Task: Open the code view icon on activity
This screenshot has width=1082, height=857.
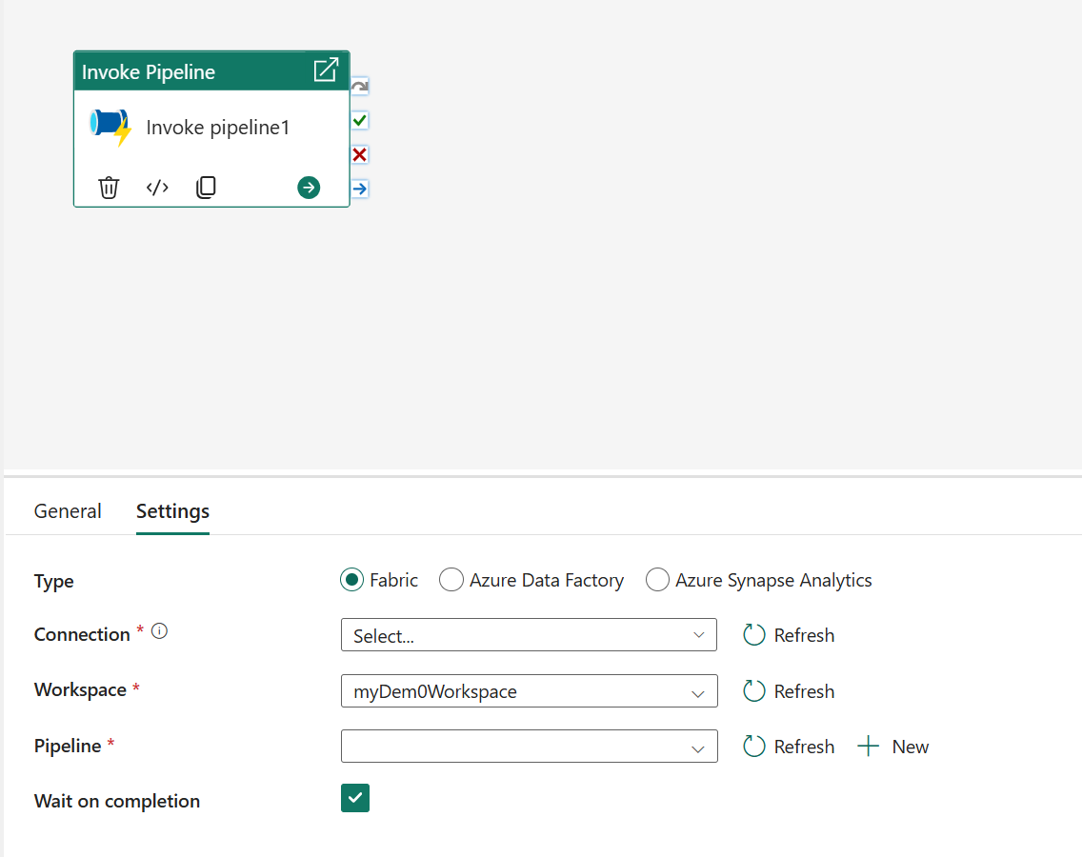Action: [157, 188]
